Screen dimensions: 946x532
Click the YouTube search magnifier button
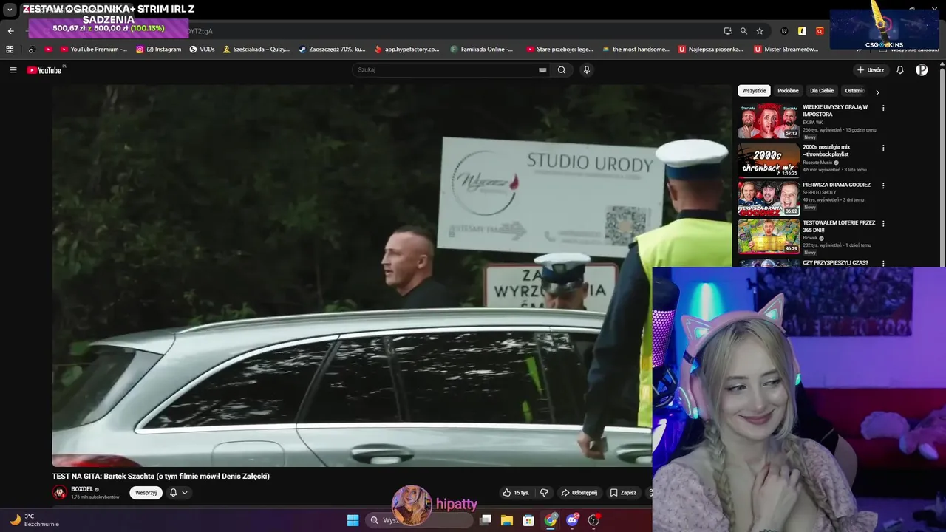(562, 70)
